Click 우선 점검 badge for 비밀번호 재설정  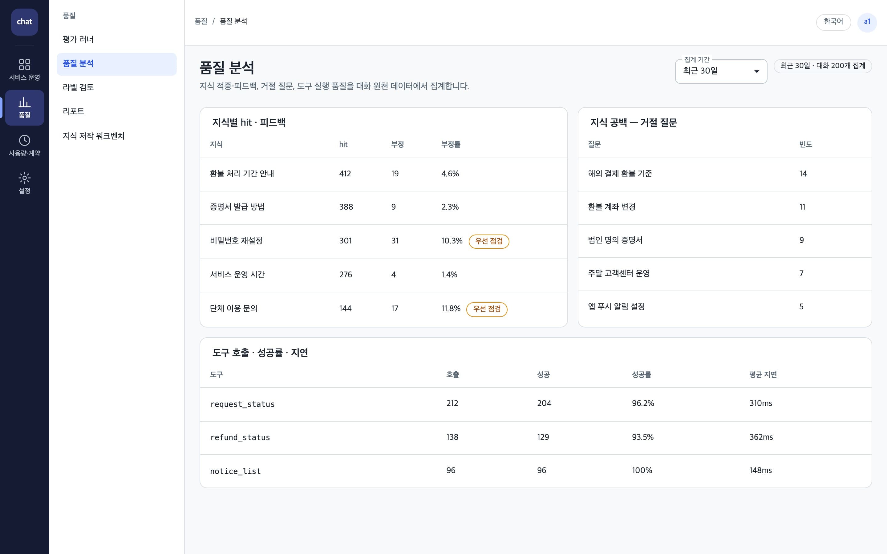click(489, 241)
